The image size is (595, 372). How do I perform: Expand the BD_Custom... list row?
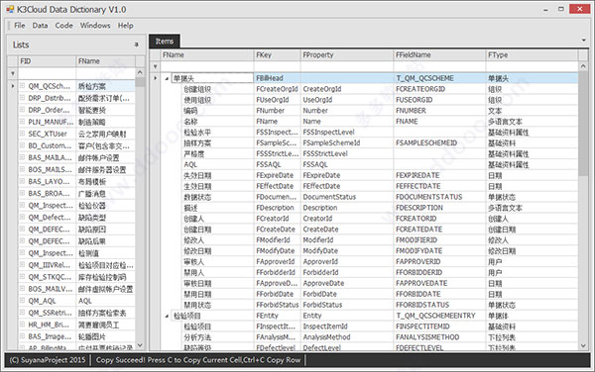[23, 145]
